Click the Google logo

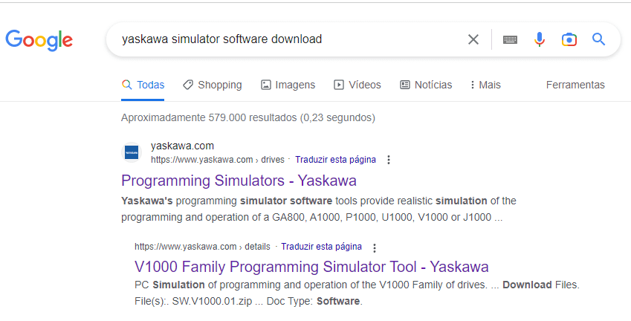pos(39,40)
